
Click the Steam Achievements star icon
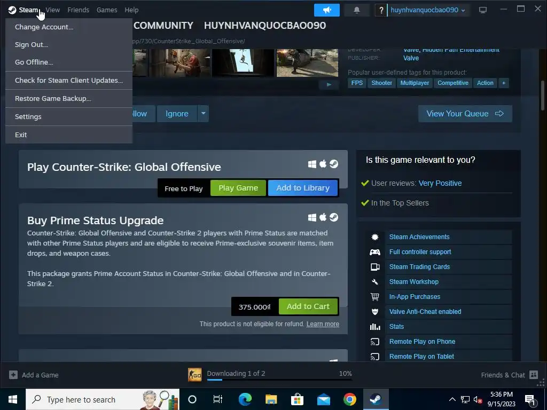coord(375,237)
